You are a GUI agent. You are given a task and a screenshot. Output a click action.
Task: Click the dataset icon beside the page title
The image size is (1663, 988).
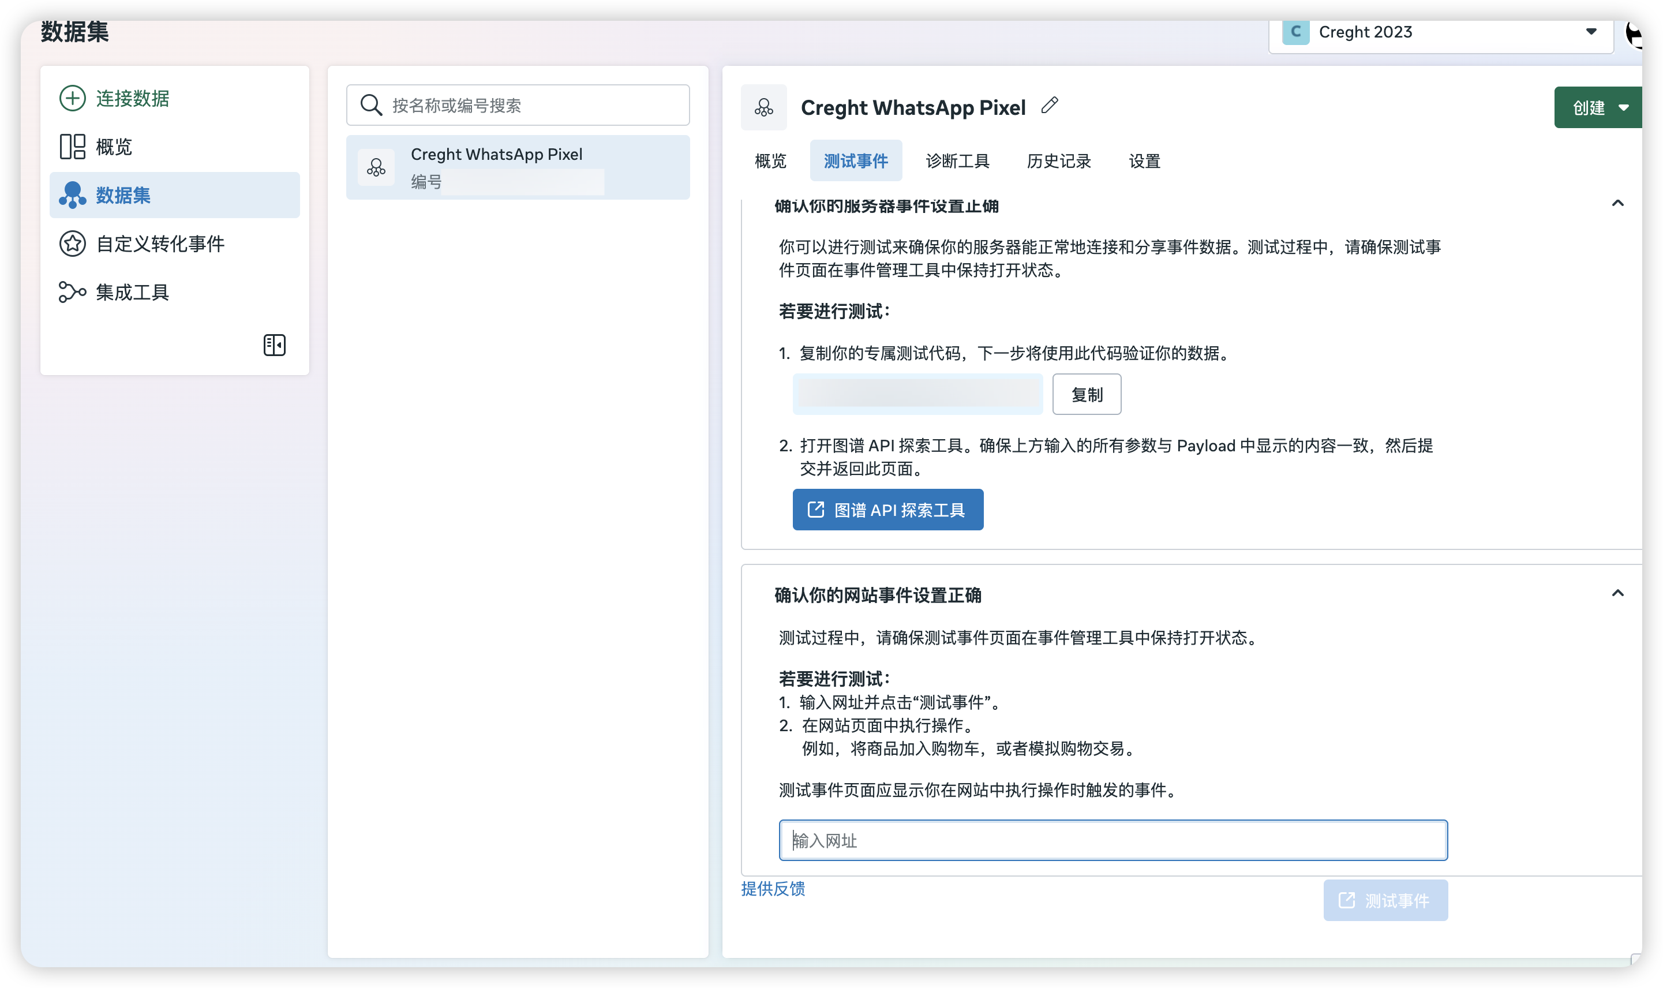763,107
